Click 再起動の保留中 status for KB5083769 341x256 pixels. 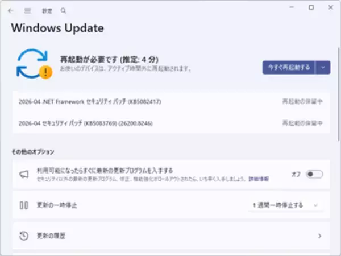click(302, 123)
